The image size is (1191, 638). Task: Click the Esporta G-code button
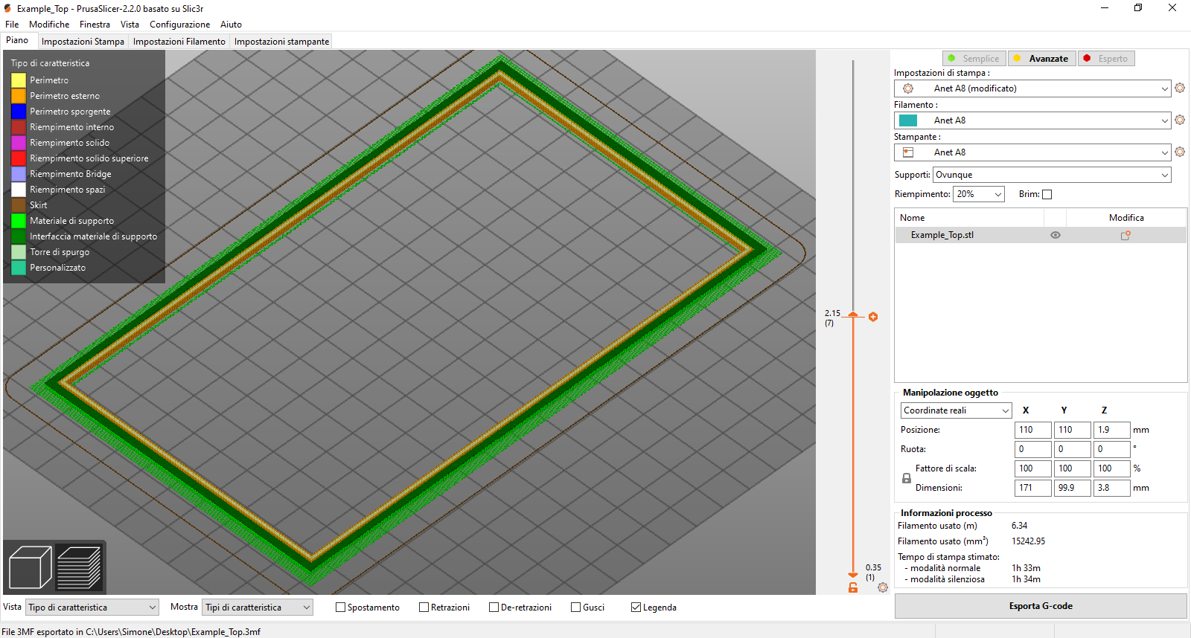click(1041, 606)
